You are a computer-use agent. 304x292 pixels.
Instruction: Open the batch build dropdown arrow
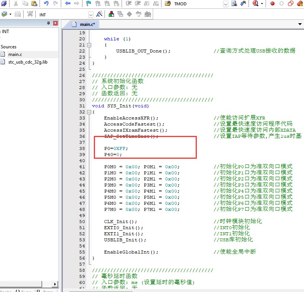coord(10,14)
